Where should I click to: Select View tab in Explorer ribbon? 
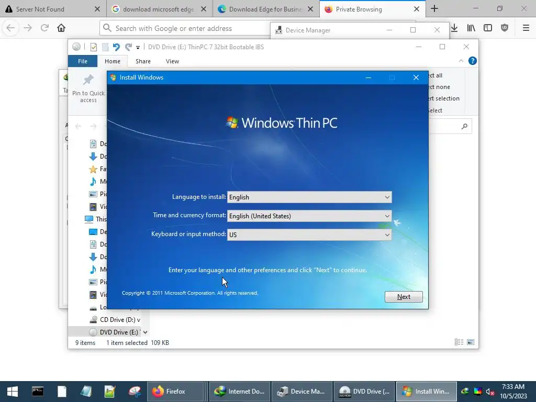[172, 61]
